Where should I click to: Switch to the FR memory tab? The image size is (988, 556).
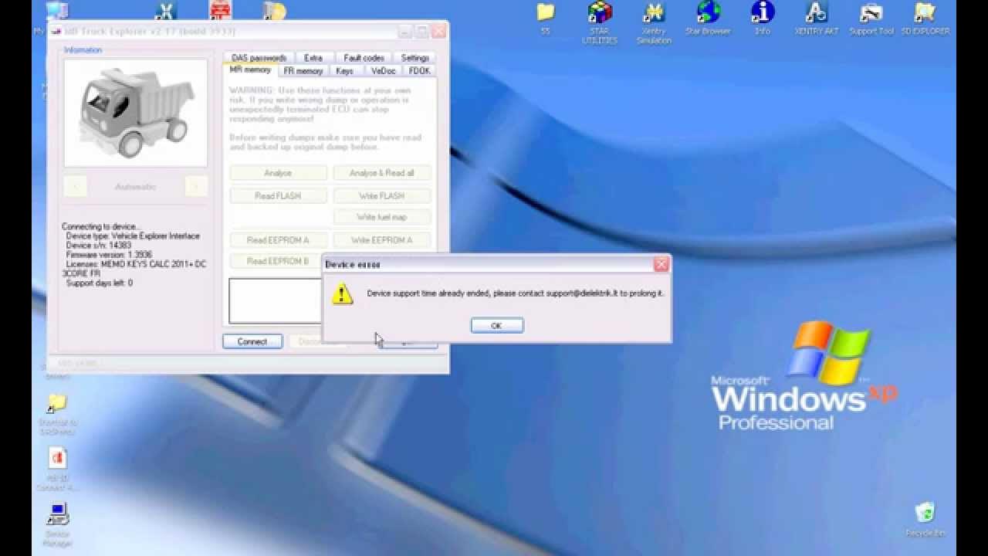303,70
